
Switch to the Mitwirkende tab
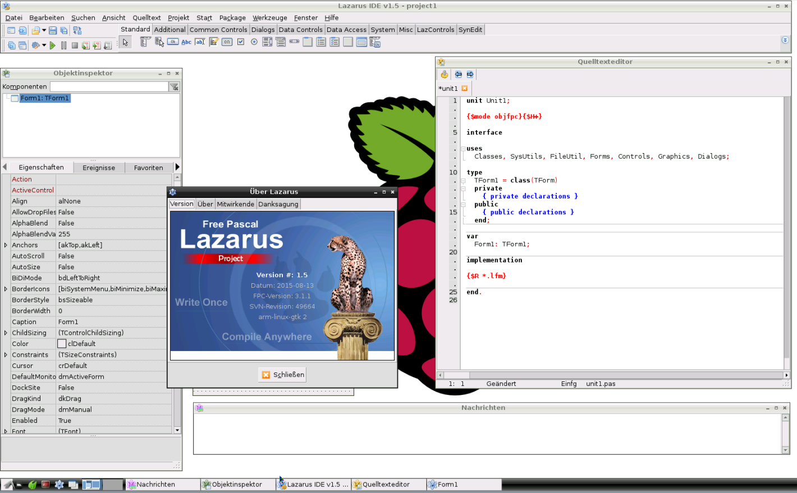tap(235, 204)
